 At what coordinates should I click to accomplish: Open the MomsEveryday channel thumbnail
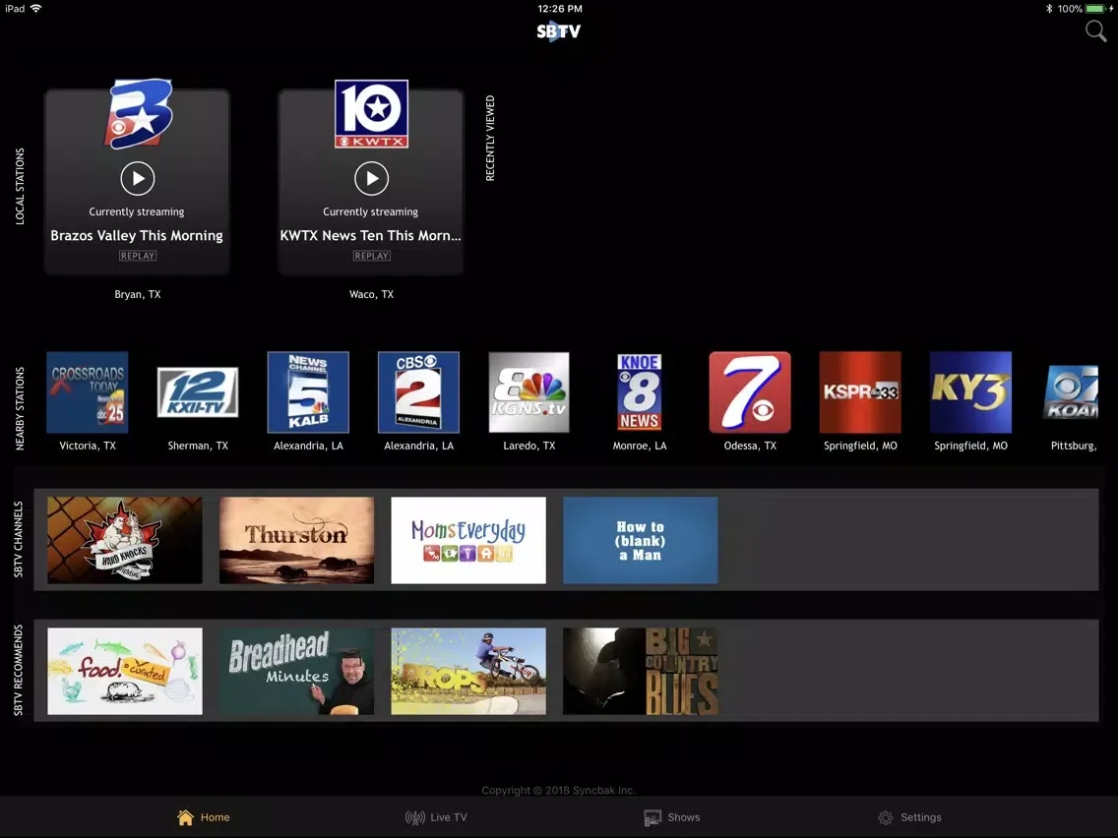[x=468, y=540]
